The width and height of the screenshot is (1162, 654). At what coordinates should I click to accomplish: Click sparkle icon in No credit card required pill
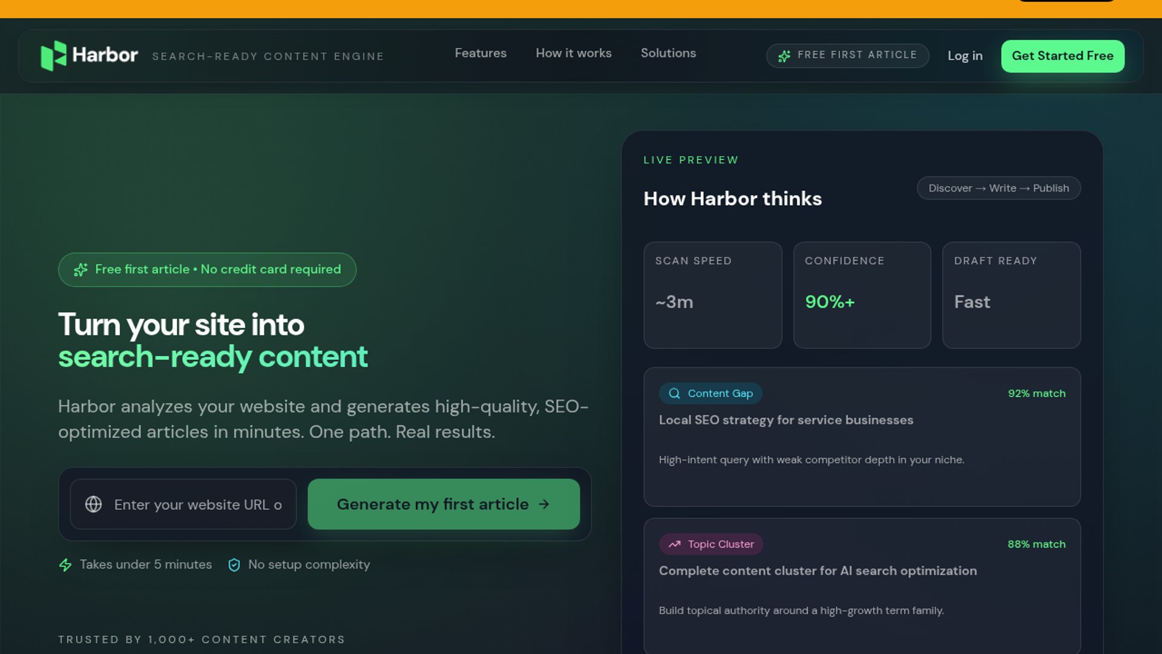[80, 270]
